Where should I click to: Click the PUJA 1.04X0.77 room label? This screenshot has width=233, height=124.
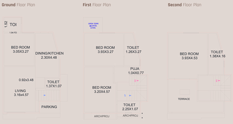(136, 71)
